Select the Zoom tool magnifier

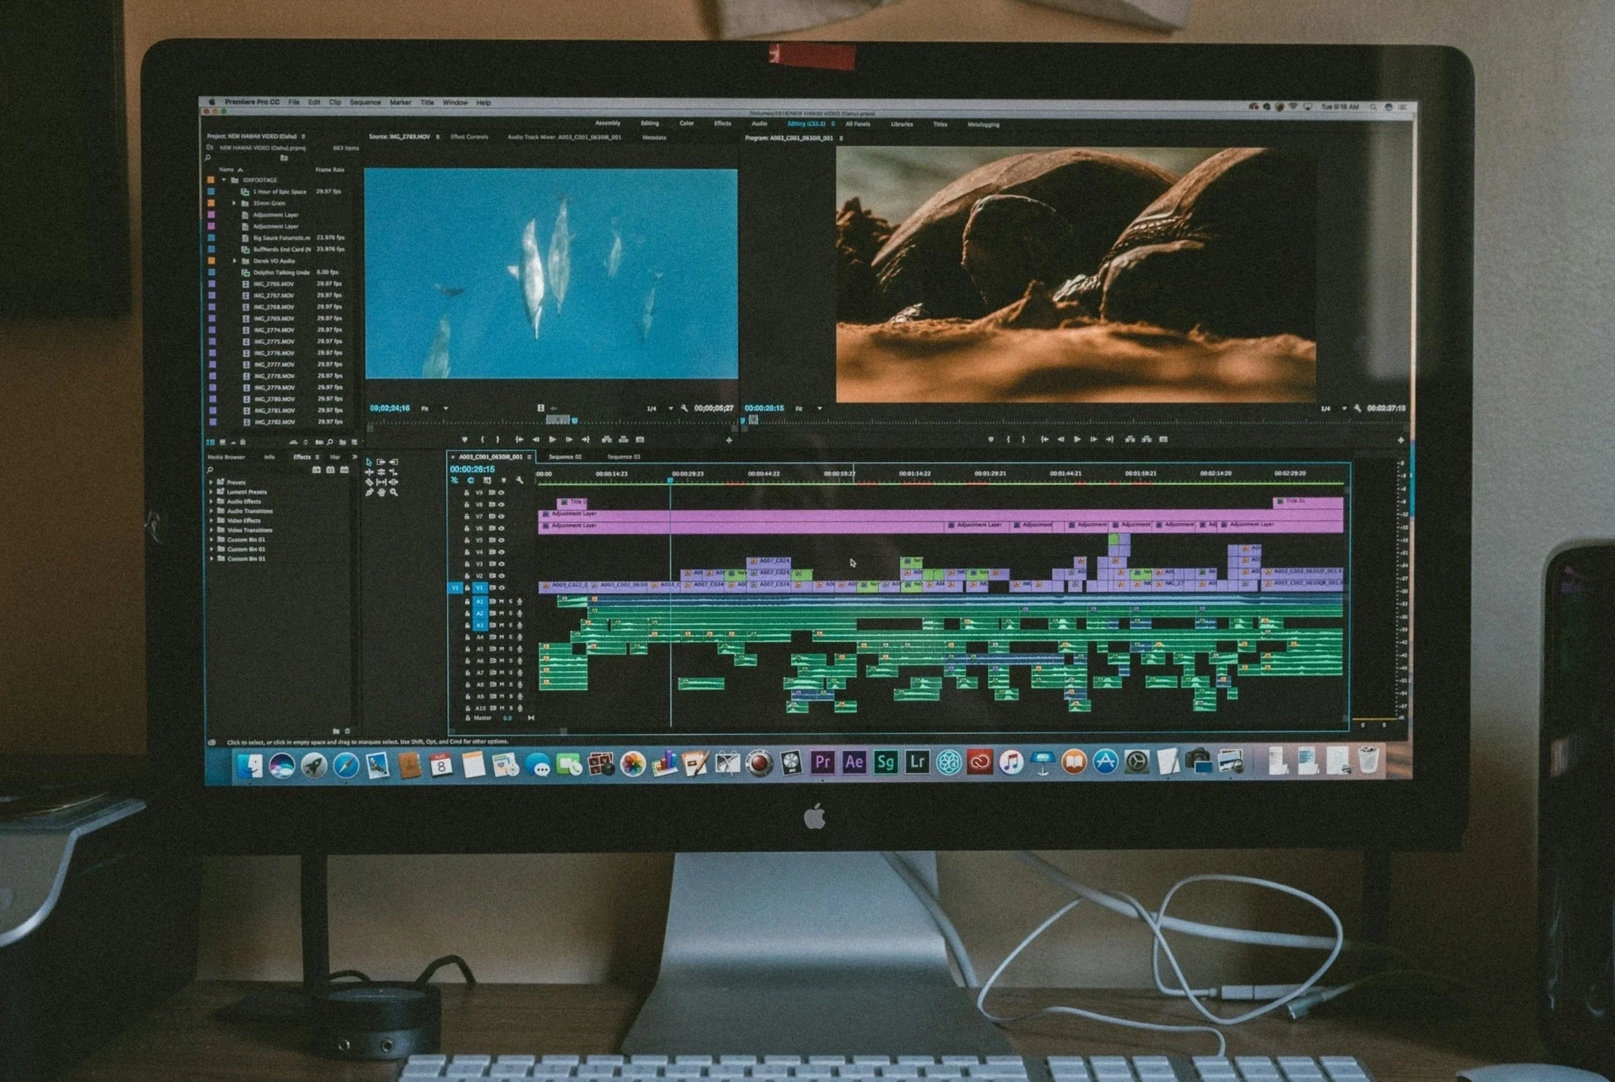(x=394, y=493)
